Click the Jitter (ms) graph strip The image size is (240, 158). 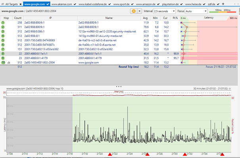click(119, 93)
